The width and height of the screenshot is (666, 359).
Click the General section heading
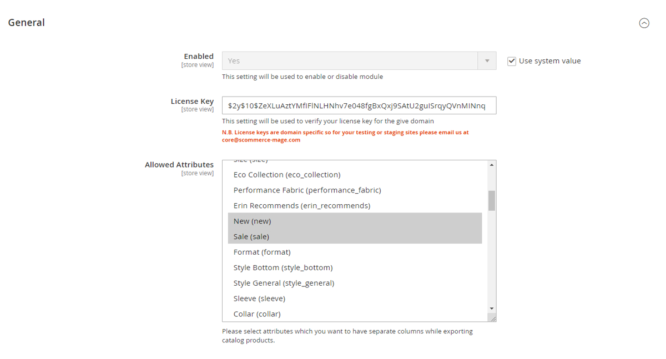point(26,23)
